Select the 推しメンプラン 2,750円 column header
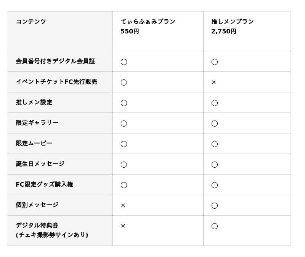The image size is (305, 257). click(233, 26)
